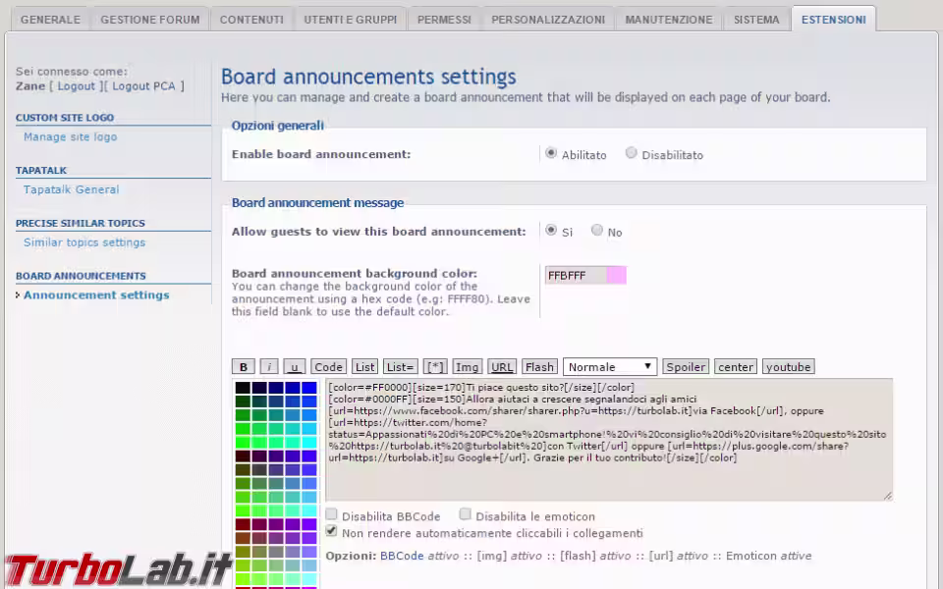Open the SISTEMA tab
The width and height of the screenshot is (943, 589).
click(x=756, y=20)
